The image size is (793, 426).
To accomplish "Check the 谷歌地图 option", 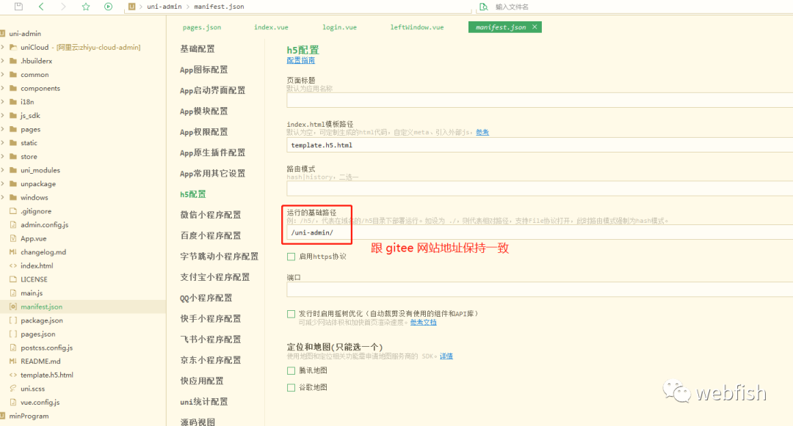I will click(291, 388).
